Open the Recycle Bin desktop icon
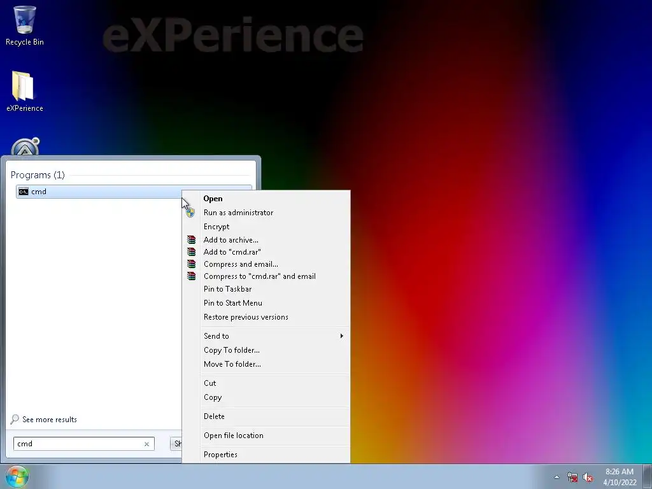This screenshot has width=652, height=489. [x=25, y=25]
